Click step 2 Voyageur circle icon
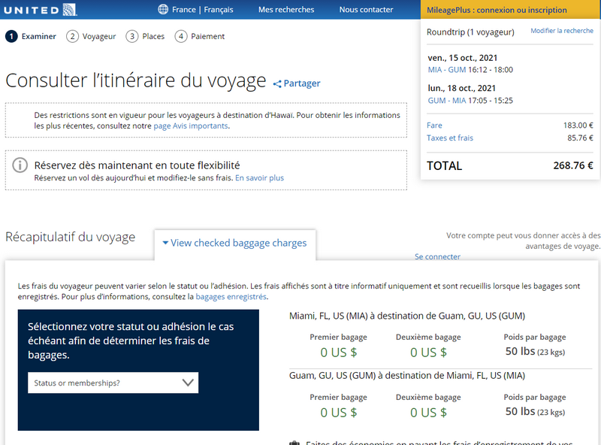Screen dimensions: 601x445 (72, 36)
